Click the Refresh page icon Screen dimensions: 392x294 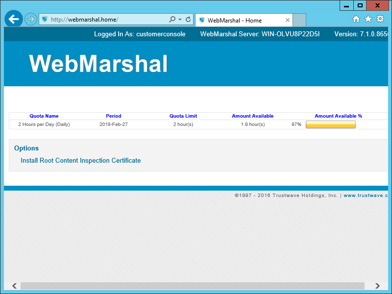point(188,20)
